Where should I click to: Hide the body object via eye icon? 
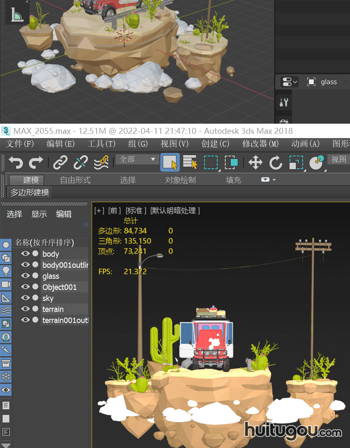click(x=25, y=254)
